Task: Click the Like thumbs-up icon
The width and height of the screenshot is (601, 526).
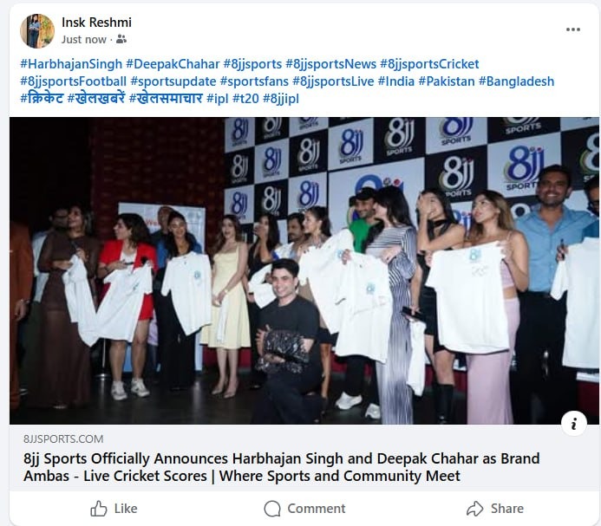Action: pyautogui.click(x=99, y=509)
